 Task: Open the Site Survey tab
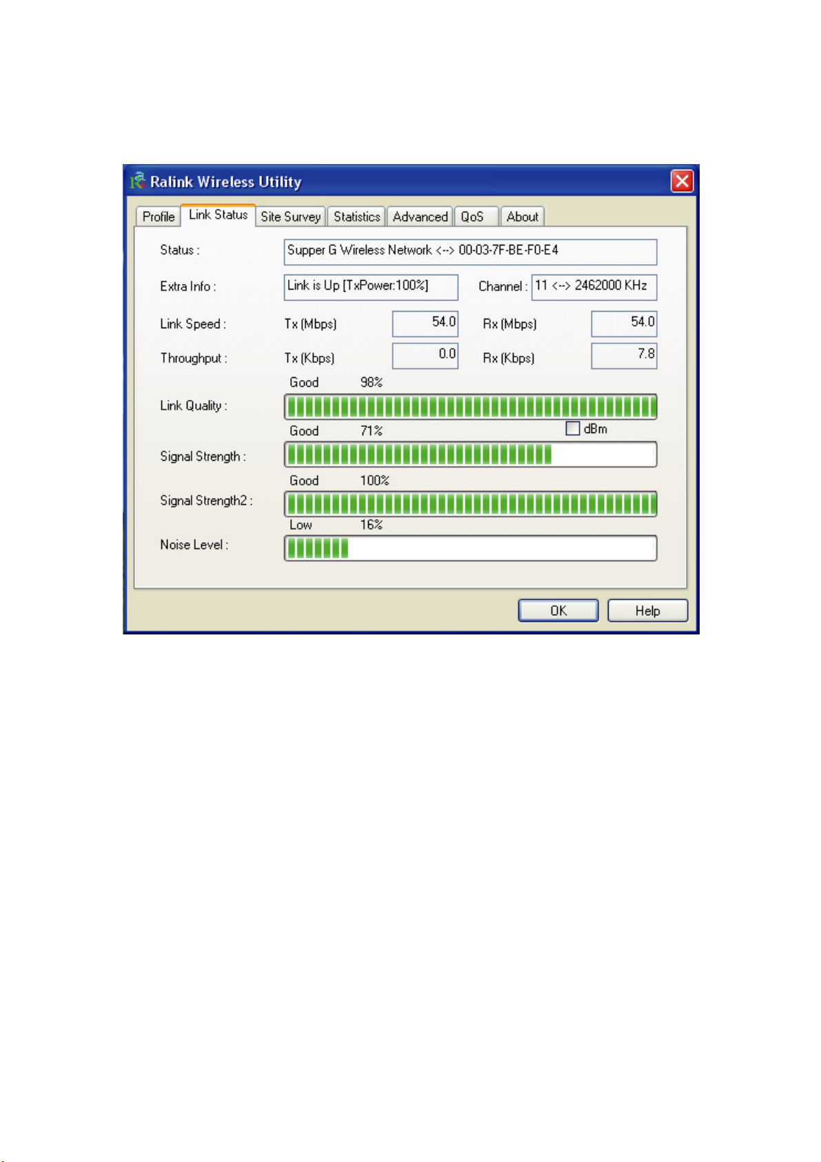[290, 217]
